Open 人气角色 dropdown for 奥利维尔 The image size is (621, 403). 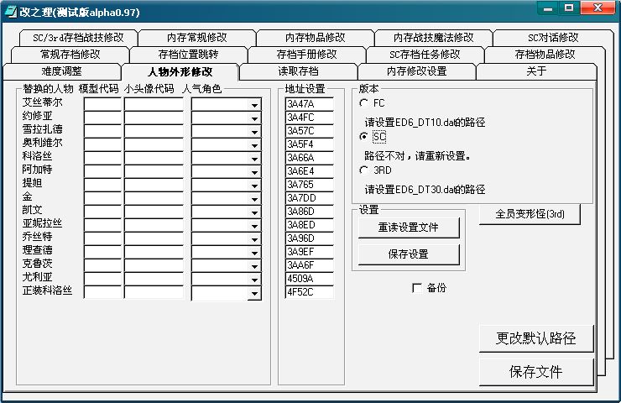(x=254, y=145)
